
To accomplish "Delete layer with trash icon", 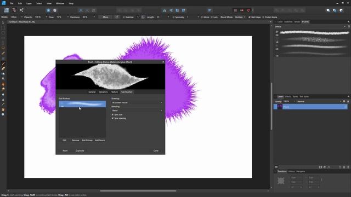I will [x=348, y=167].
